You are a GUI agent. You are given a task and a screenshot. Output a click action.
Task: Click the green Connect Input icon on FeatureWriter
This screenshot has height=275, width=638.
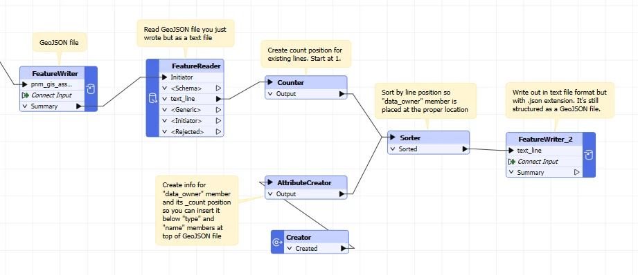(x=26, y=95)
